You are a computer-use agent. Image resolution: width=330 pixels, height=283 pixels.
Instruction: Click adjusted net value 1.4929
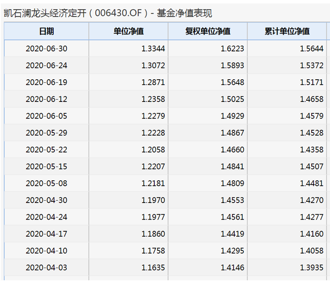[232, 116]
